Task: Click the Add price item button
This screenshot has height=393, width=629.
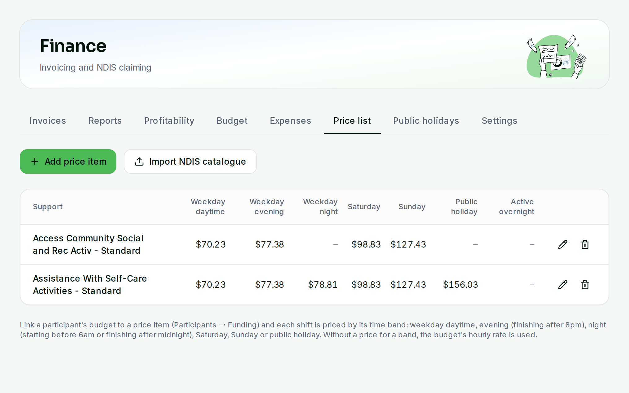Action: point(68,162)
